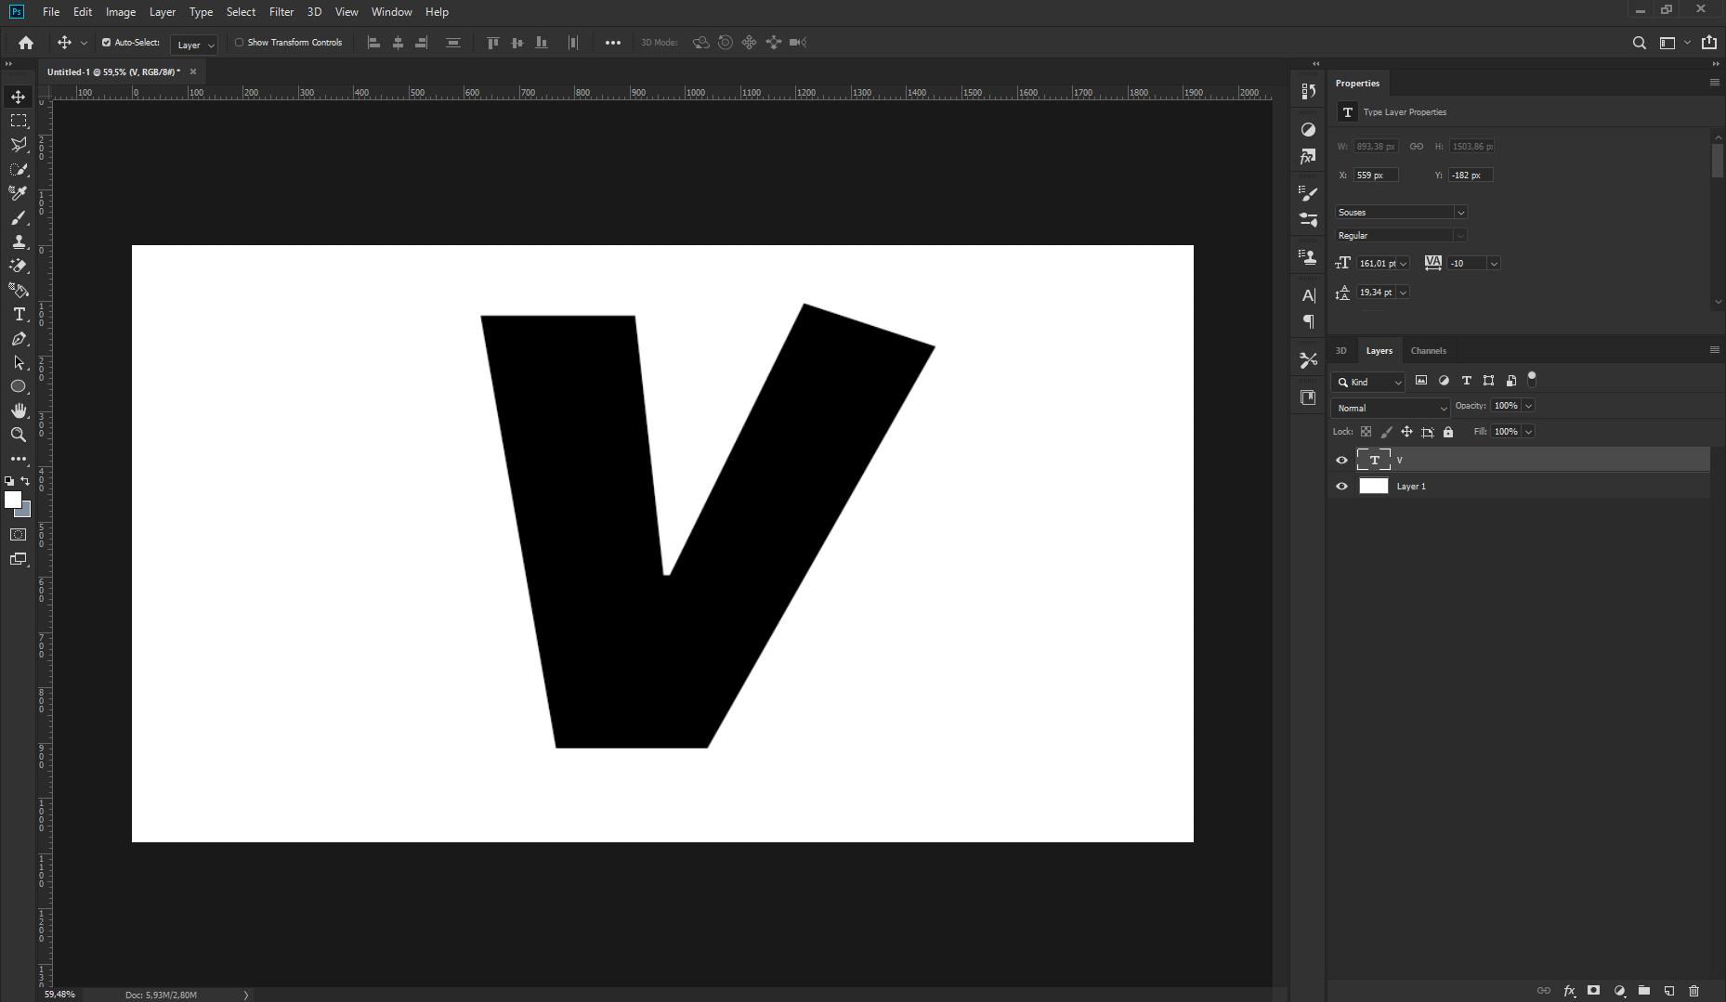Viewport: 1726px width, 1002px height.
Task: Open tracking -10 dropdown
Action: coord(1494,264)
